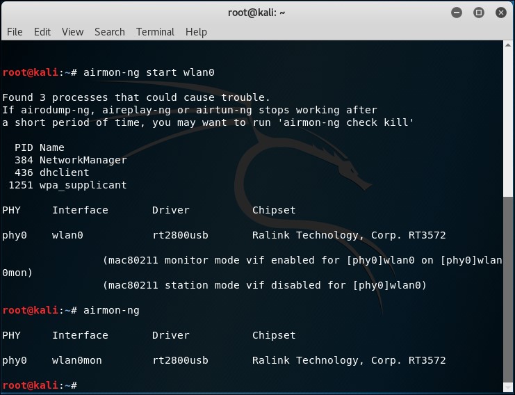Click the NetworkManager process name

click(83, 161)
